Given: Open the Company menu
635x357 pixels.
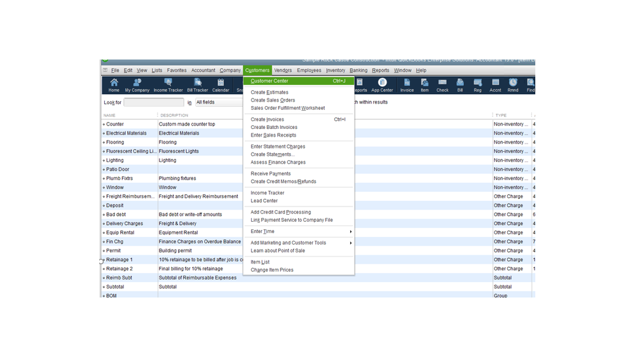Looking at the screenshot, I should (x=230, y=70).
